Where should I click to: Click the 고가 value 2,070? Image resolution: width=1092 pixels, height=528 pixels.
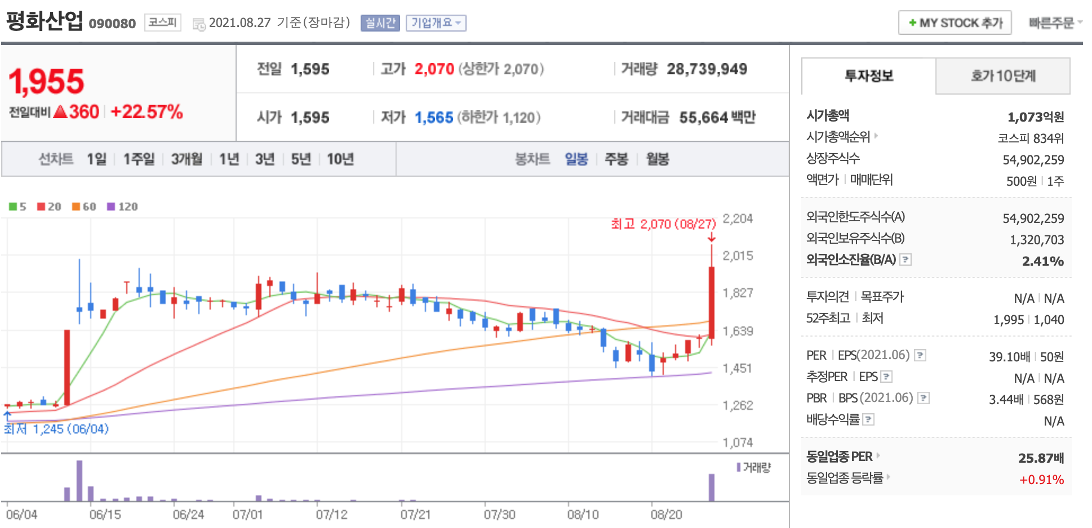point(434,69)
